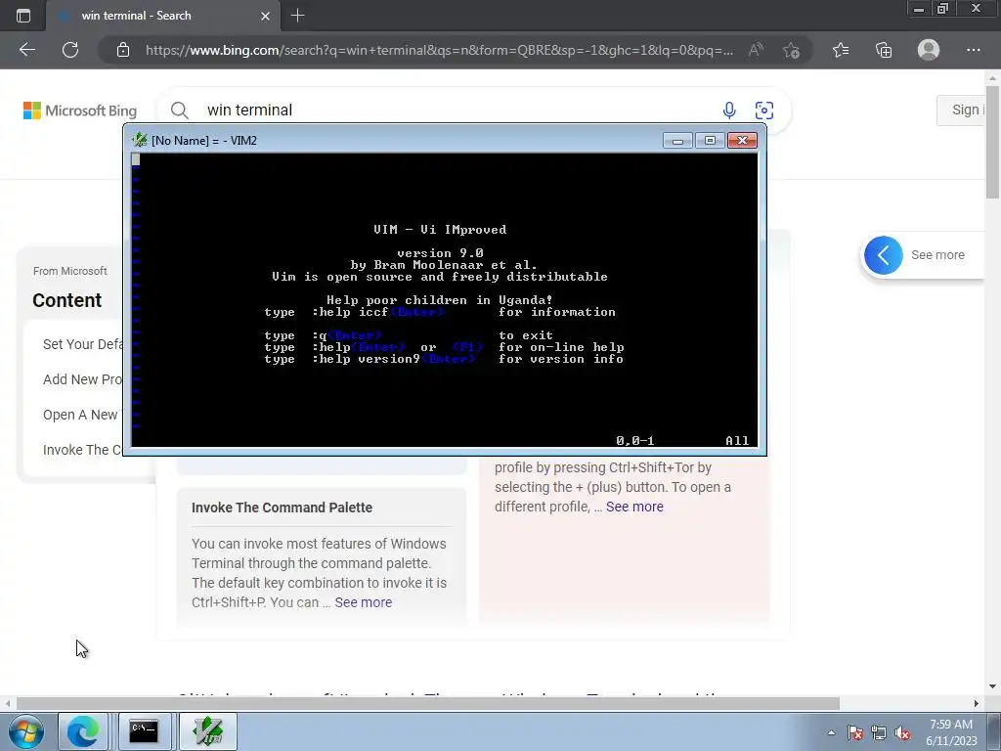This screenshot has width=1001, height=751.
Task: Click See more after Ctrl+Shift+P text
Action: [x=364, y=602]
